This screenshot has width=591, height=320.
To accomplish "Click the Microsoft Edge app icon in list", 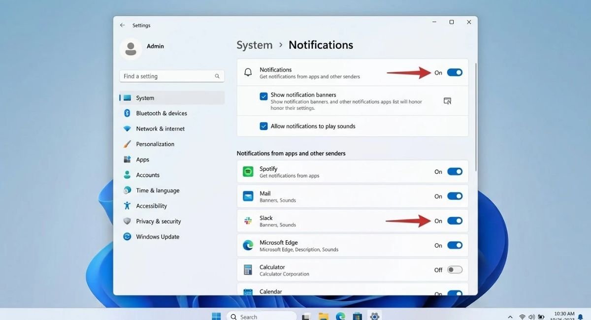I will coord(248,245).
